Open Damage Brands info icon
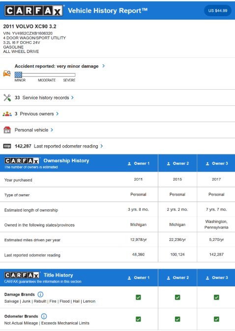Screen dimensions: 235x331 40,294
